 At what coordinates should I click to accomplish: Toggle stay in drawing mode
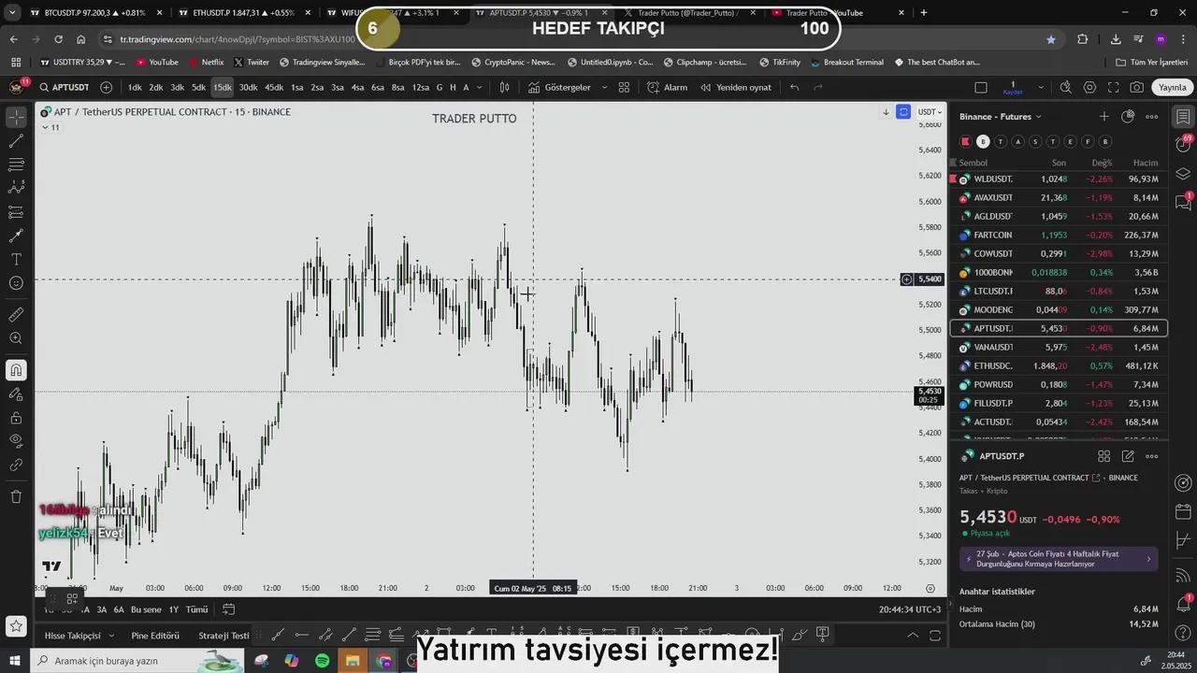click(16, 394)
